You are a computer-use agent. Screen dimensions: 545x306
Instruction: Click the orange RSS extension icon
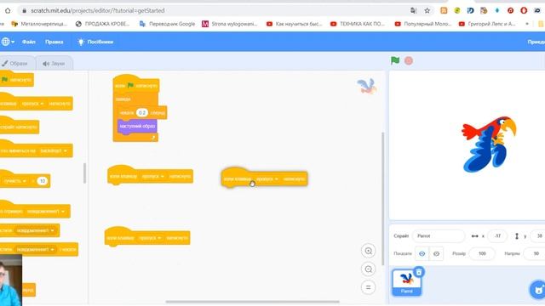tap(444, 10)
